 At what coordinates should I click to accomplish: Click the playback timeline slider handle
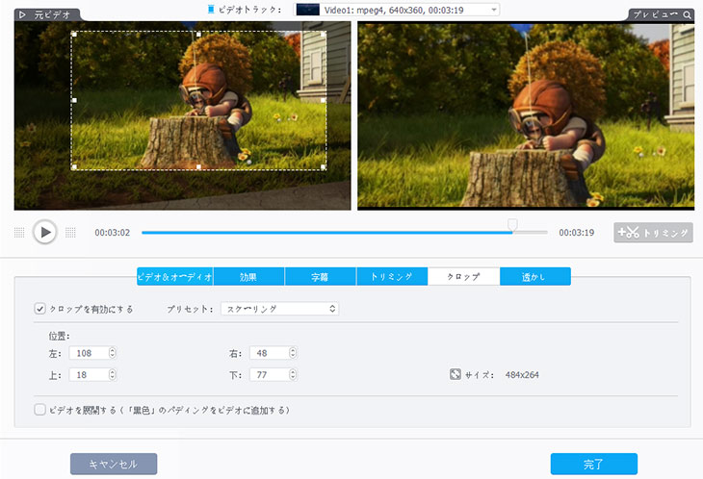click(512, 224)
